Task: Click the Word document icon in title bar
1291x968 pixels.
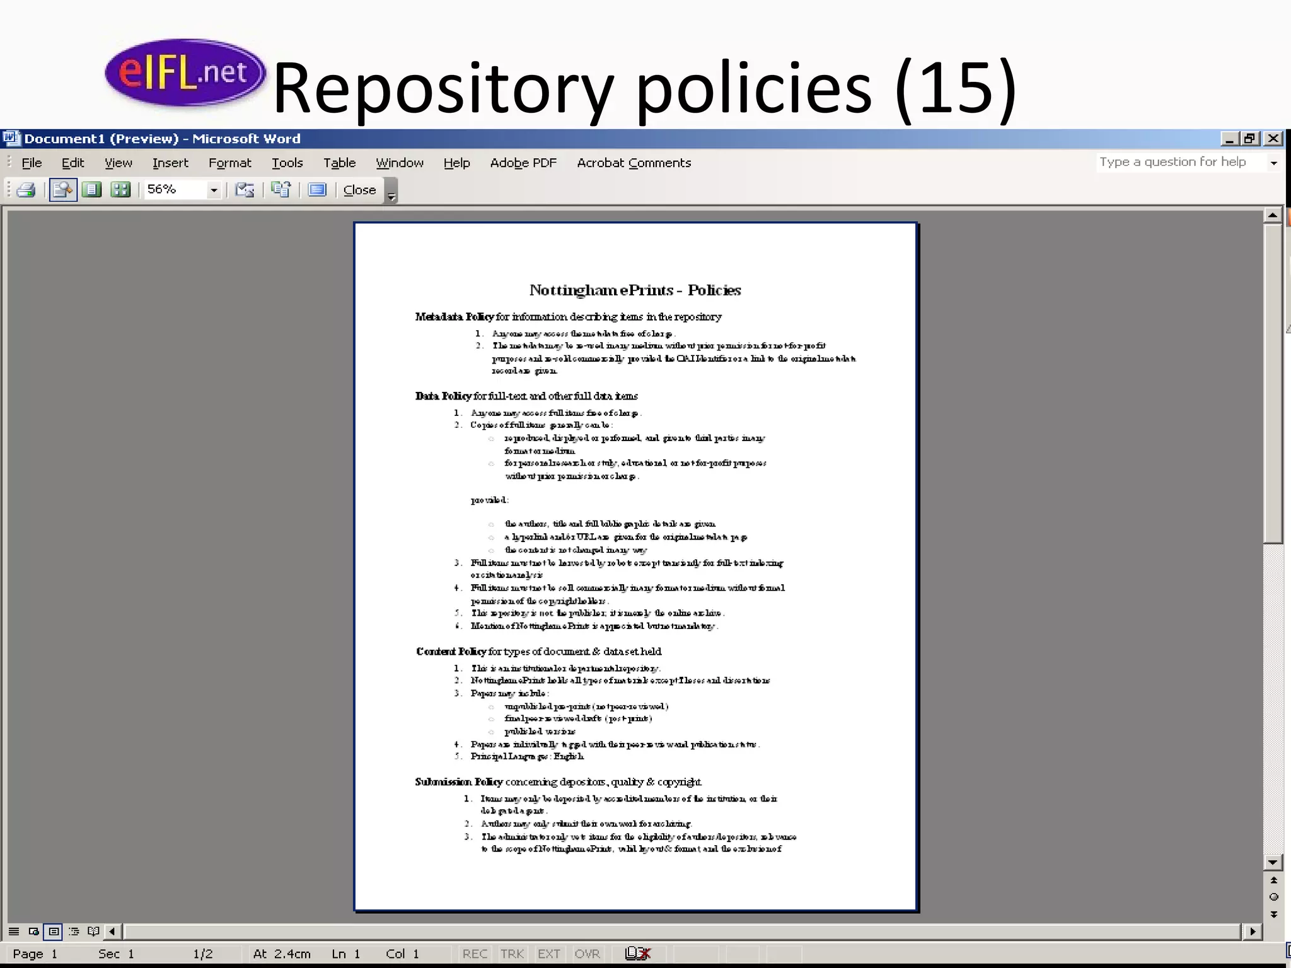Action: 11,138
